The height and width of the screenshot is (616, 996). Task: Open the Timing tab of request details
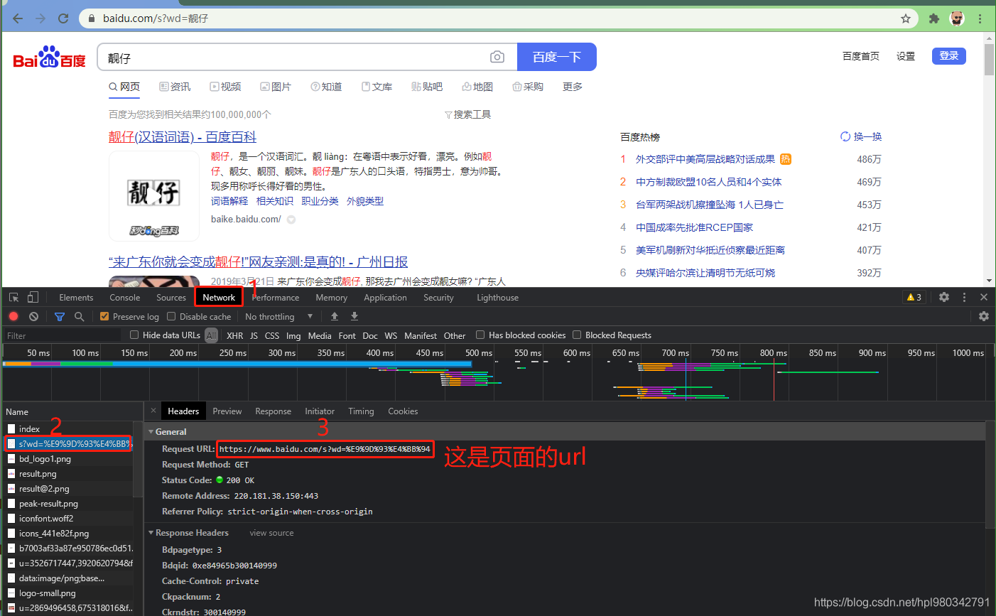click(x=361, y=411)
